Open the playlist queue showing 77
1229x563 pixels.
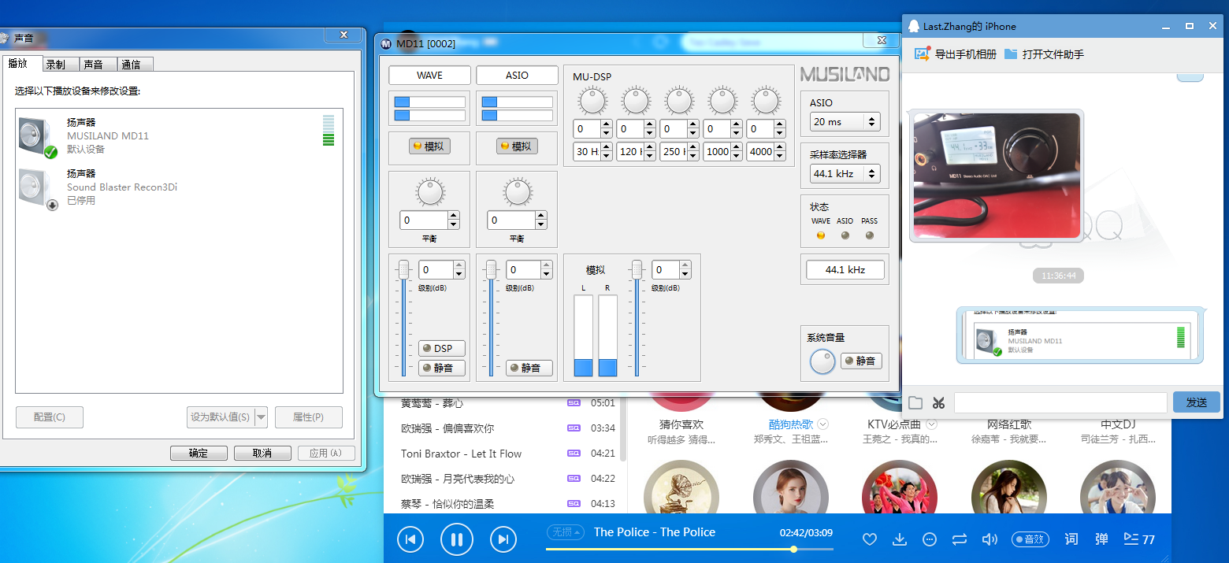coord(1139,539)
